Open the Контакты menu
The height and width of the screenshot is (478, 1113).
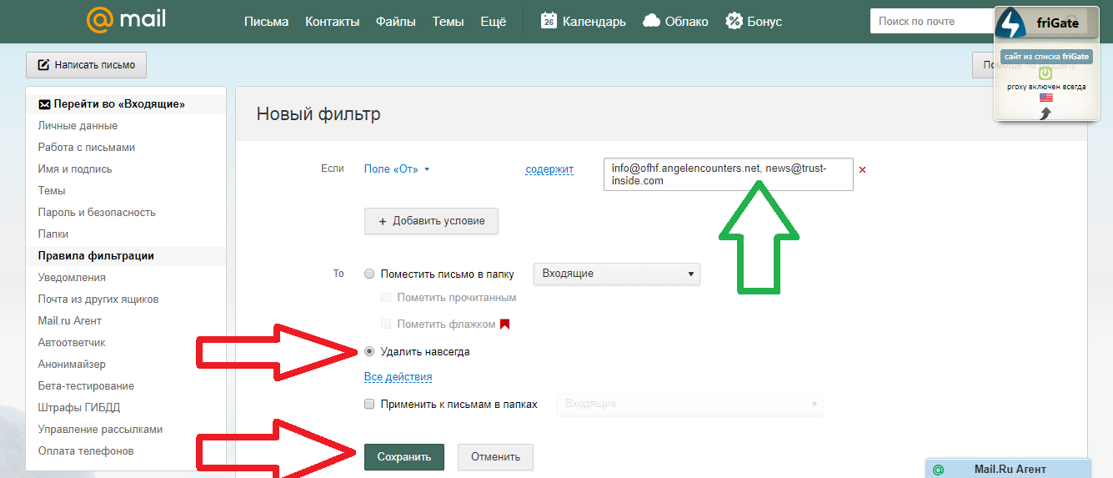pos(333,22)
